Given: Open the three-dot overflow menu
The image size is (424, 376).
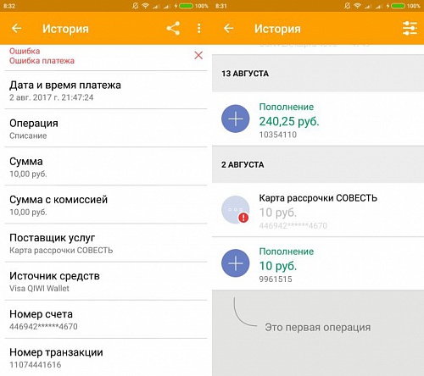Looking at the screenshot, I should coord(199,28).
